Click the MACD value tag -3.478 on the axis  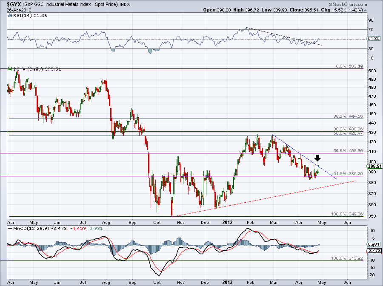coord(374,251)
